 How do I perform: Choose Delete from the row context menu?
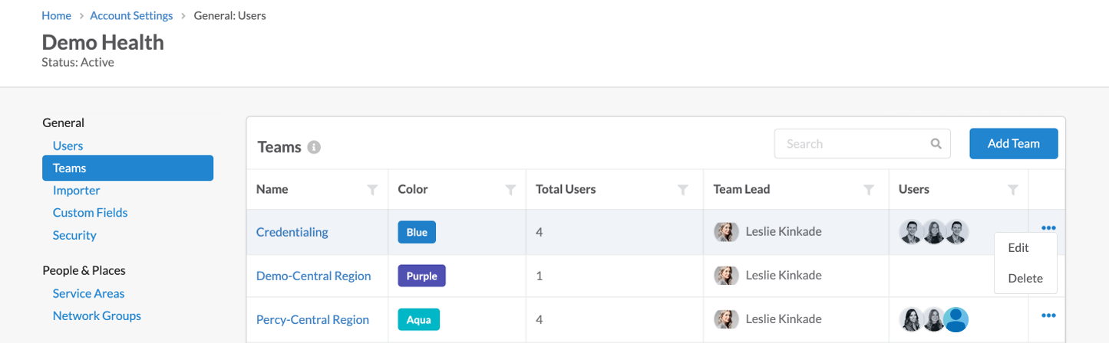[x=1025, y=278]
